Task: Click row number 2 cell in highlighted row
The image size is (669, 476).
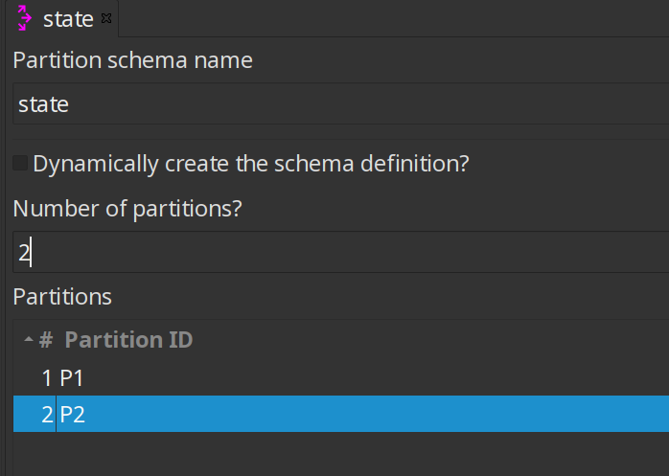Action: 46,415
